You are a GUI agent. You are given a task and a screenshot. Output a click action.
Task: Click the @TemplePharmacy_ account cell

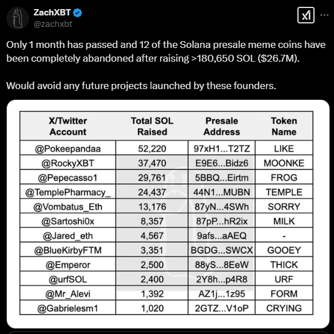point(68,192)
